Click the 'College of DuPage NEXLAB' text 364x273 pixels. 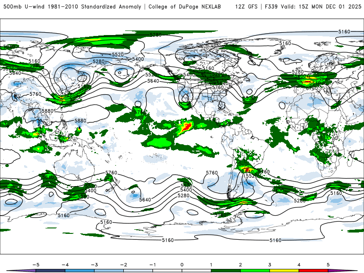[x=185, y=7]
